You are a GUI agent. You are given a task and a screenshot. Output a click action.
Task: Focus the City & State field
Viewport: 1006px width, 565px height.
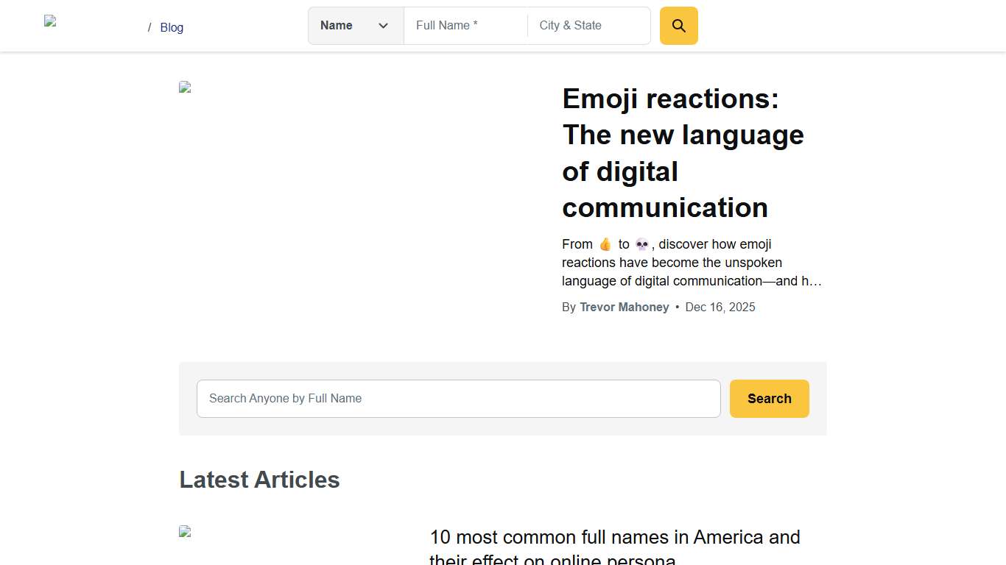tap(588, 26)
